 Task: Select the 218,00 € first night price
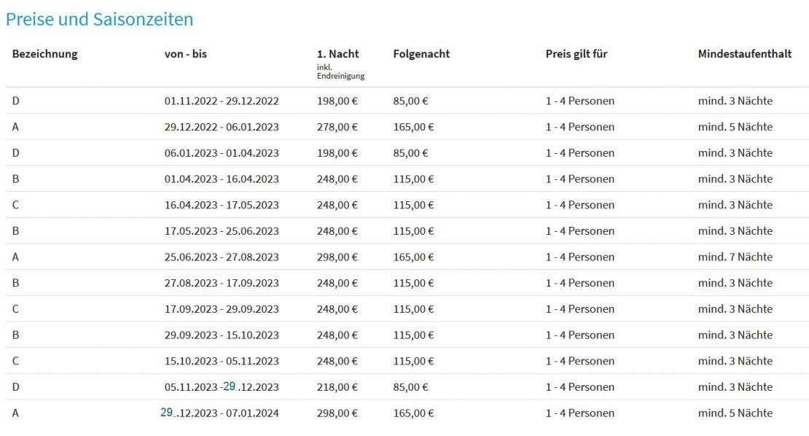337,387
